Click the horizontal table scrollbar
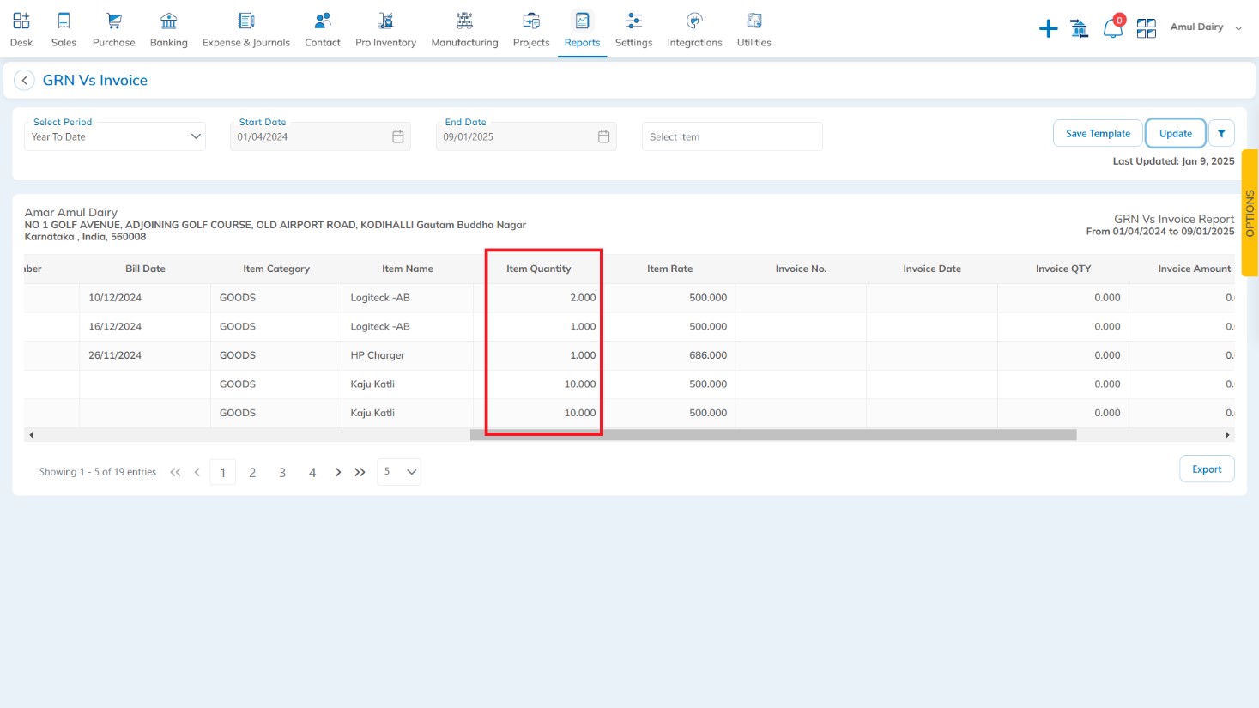The height and width of the screenshot is (708, 1259). coord(772,435)
